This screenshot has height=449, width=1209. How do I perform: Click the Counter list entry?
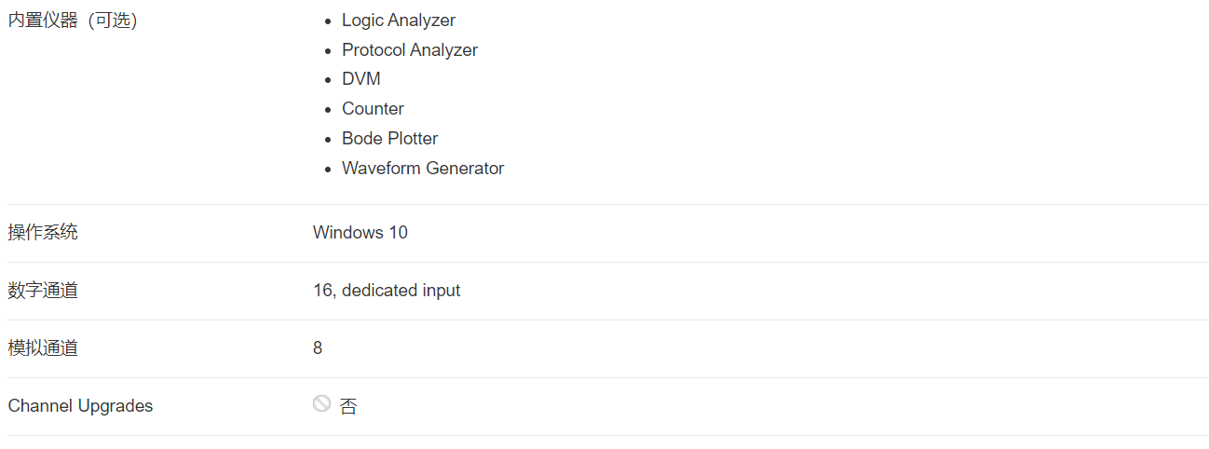[373, 109]
